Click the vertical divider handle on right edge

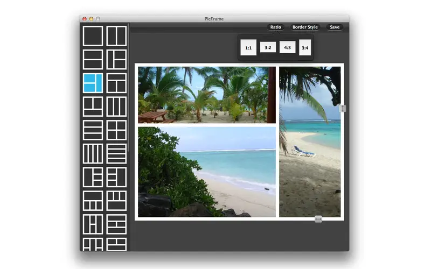(x=343, y=108)
